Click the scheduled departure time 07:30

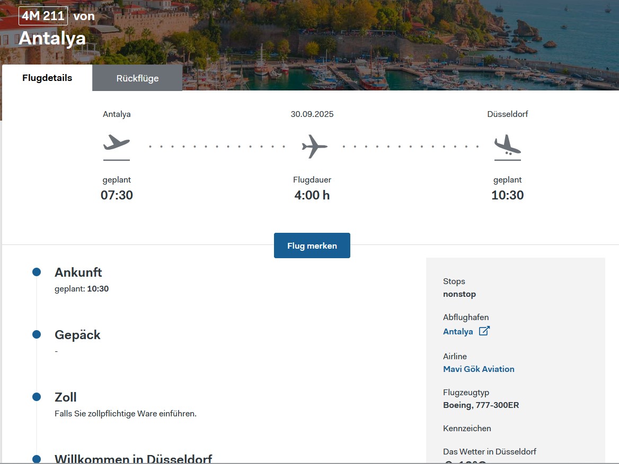117,195
